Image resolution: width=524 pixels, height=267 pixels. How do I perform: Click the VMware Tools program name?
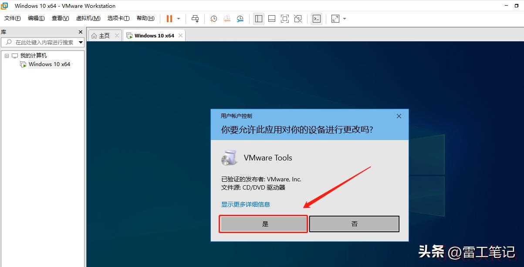tap(268, 158)
